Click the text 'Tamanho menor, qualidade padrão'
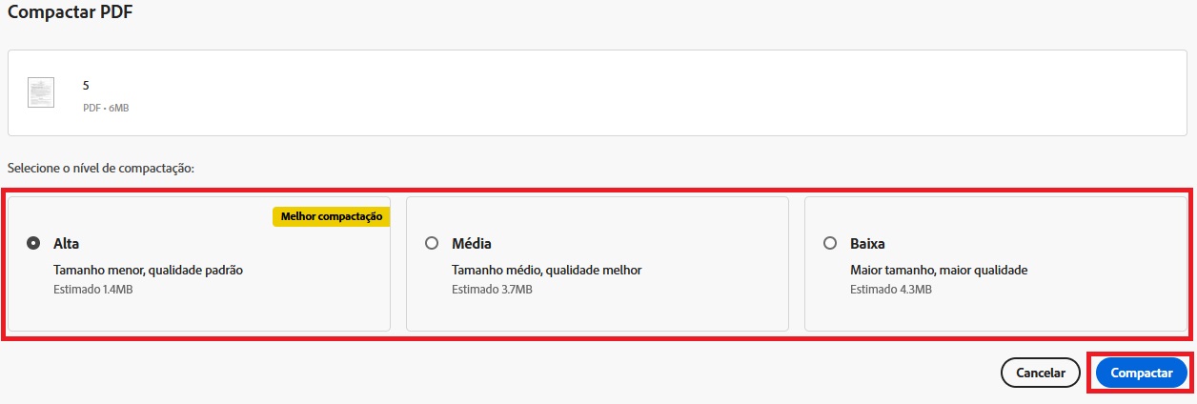 (x=148, y=270)
